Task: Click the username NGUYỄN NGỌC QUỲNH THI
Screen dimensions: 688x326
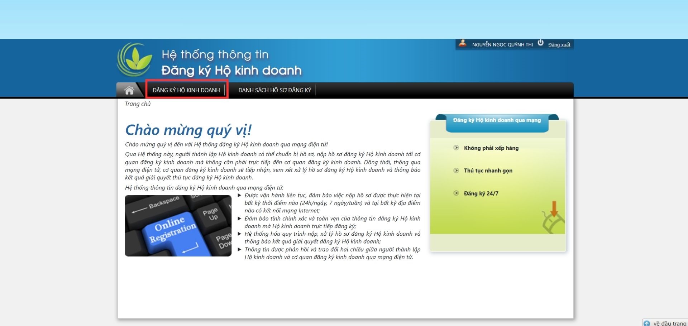Action: [502, 45]
